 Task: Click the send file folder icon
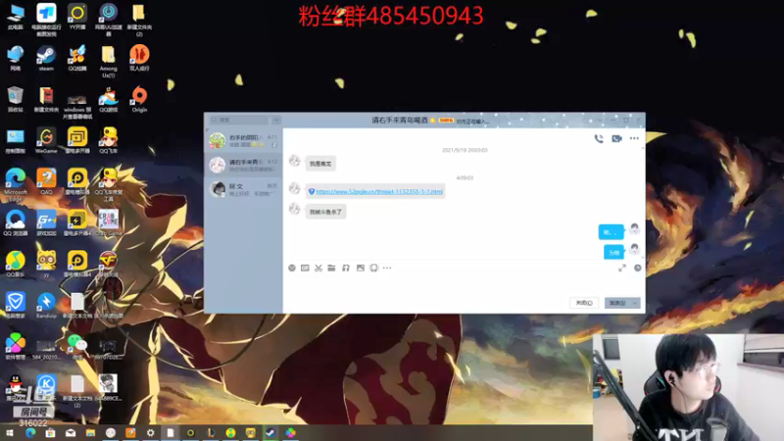click(x=331, y=268)
